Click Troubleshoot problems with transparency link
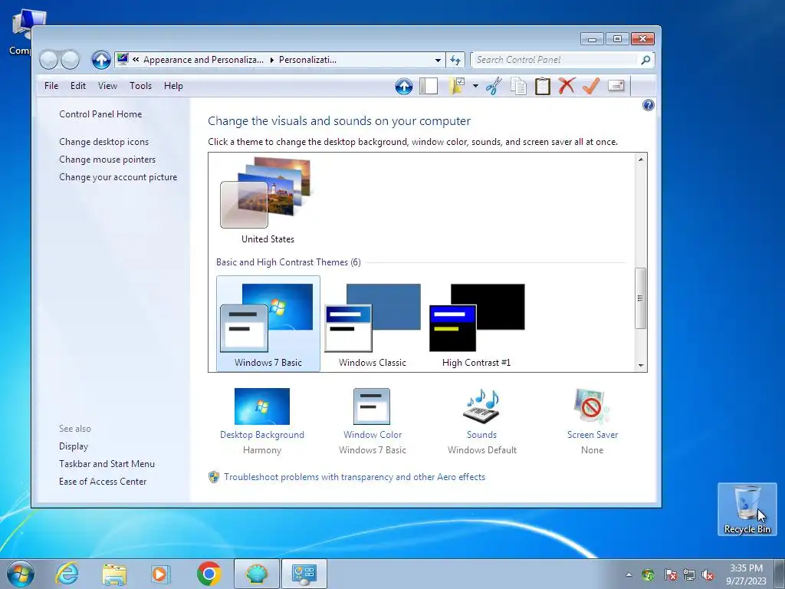785x589 pixels. point(354,477)
